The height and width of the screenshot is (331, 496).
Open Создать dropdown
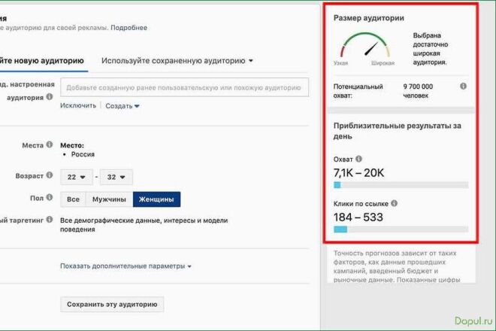(x=122, y=106)
